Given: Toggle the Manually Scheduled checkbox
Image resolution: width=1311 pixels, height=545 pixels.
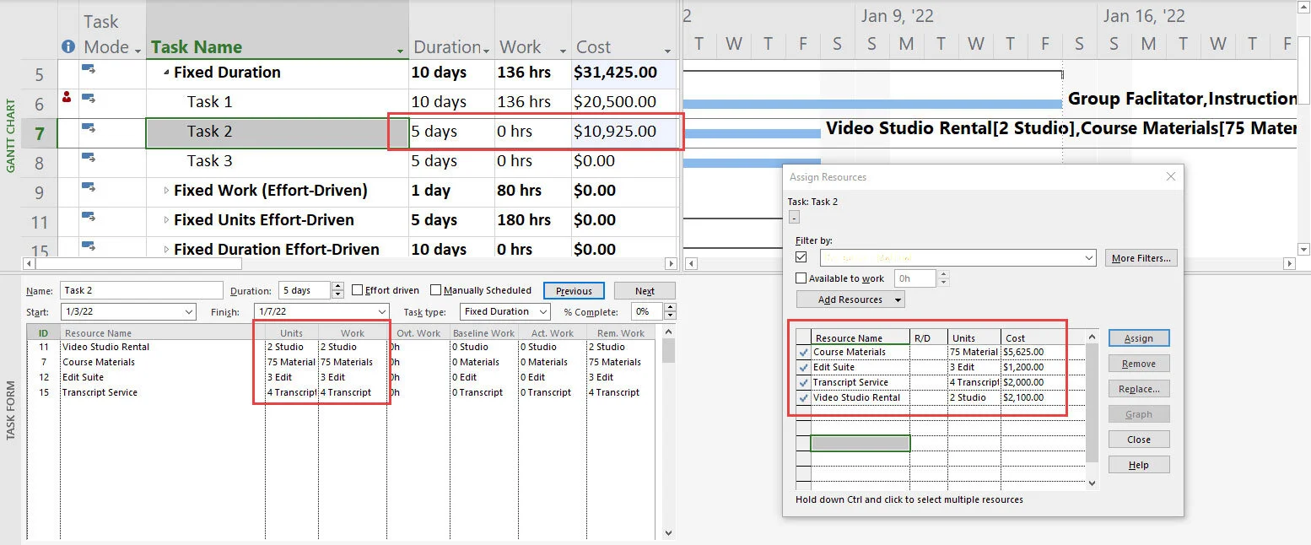Looking at the screenshot, I should click(x=435, y=290).
